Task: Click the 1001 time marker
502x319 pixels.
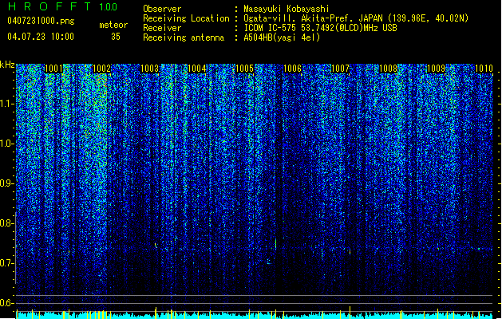Action: click(x=53, y=69)
